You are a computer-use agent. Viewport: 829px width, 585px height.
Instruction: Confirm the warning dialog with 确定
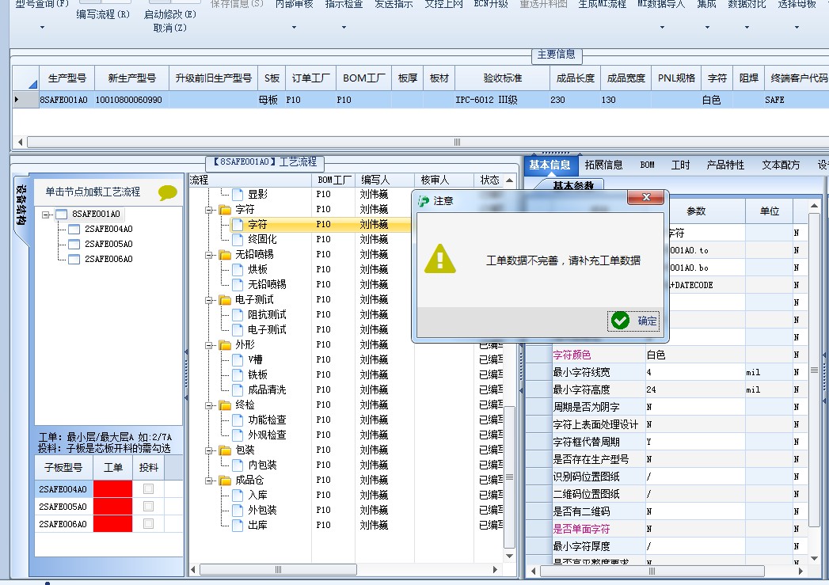633,321
